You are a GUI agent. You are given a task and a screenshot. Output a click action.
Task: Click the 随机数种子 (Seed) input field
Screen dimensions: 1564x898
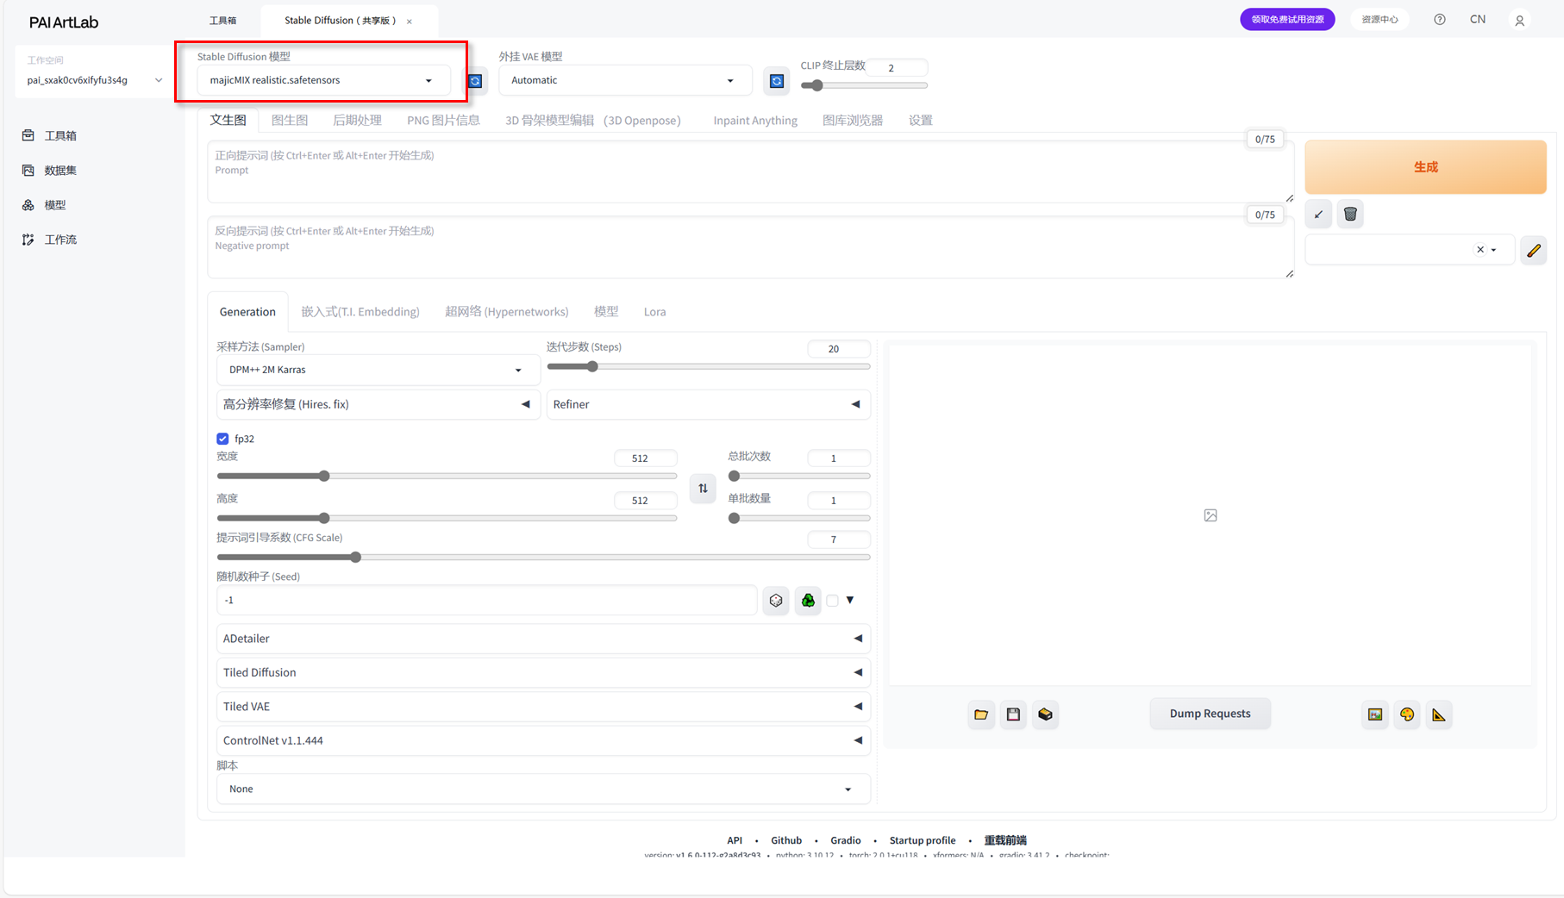487,601
